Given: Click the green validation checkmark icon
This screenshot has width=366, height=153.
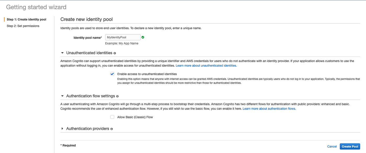Looking at the screenshot, I should pos(143,37).
